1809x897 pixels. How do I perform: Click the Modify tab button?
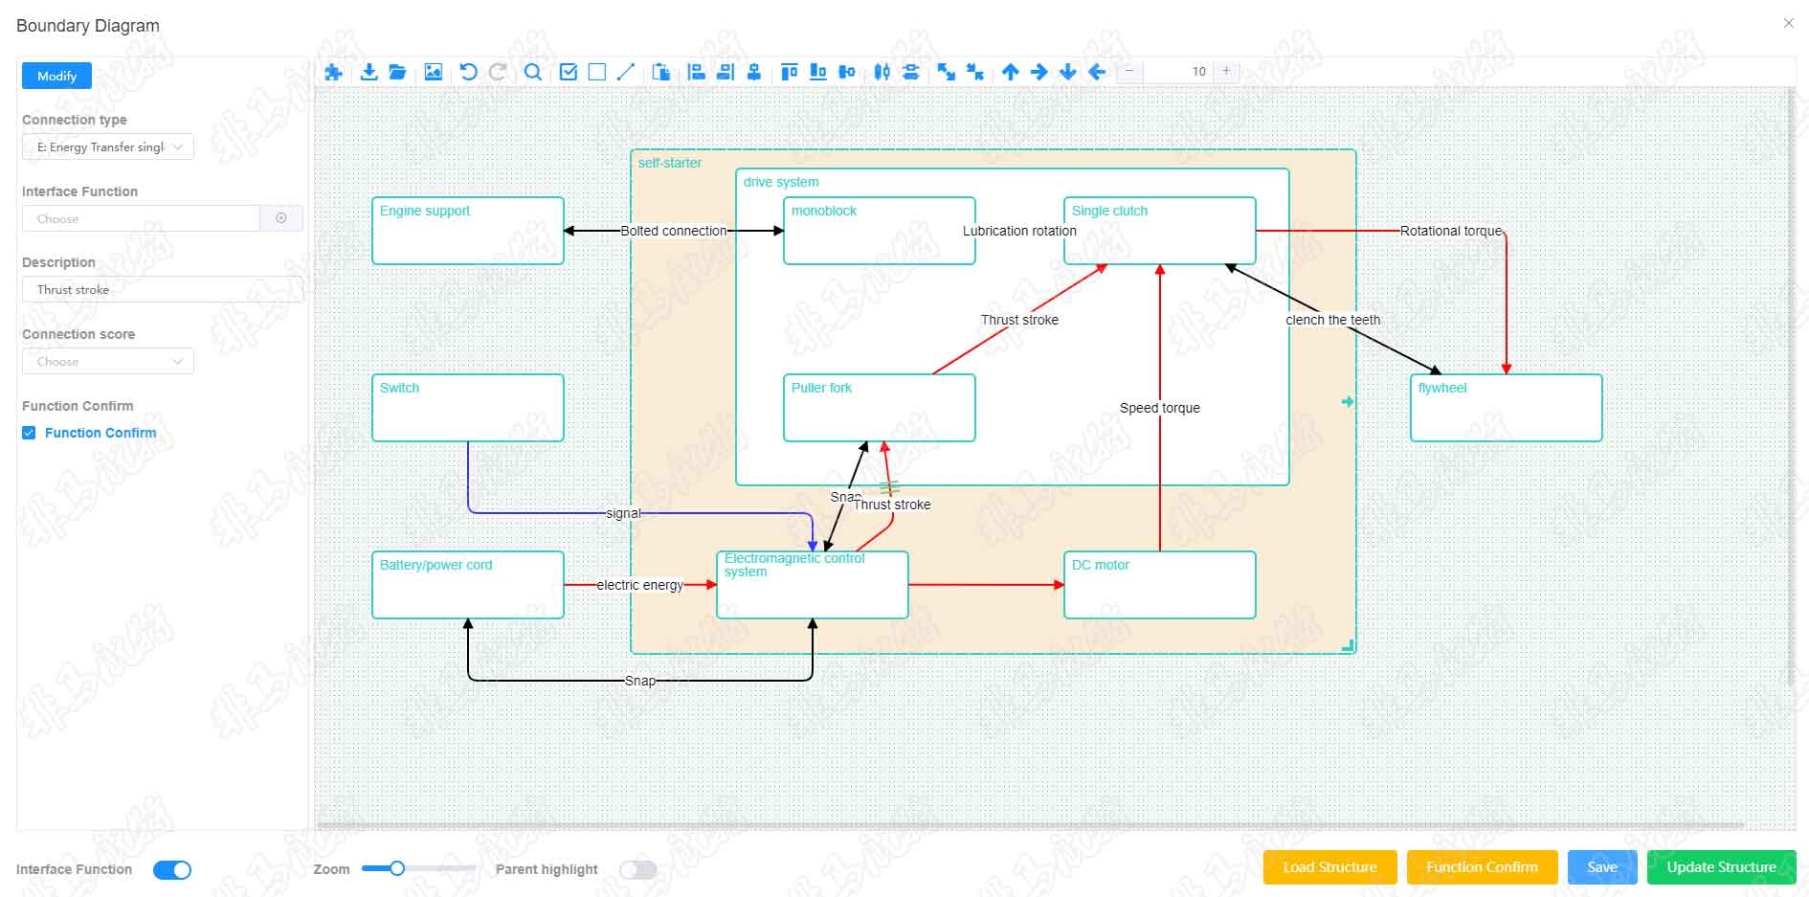56,76
